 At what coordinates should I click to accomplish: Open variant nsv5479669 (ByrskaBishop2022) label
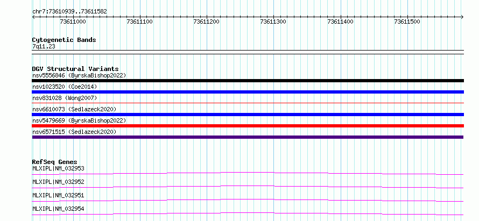pos(79,120)
